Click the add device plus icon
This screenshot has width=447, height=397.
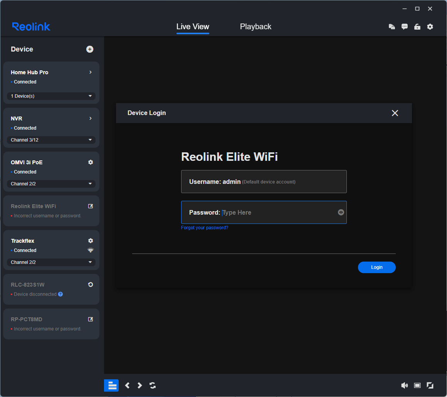point(90,49)
